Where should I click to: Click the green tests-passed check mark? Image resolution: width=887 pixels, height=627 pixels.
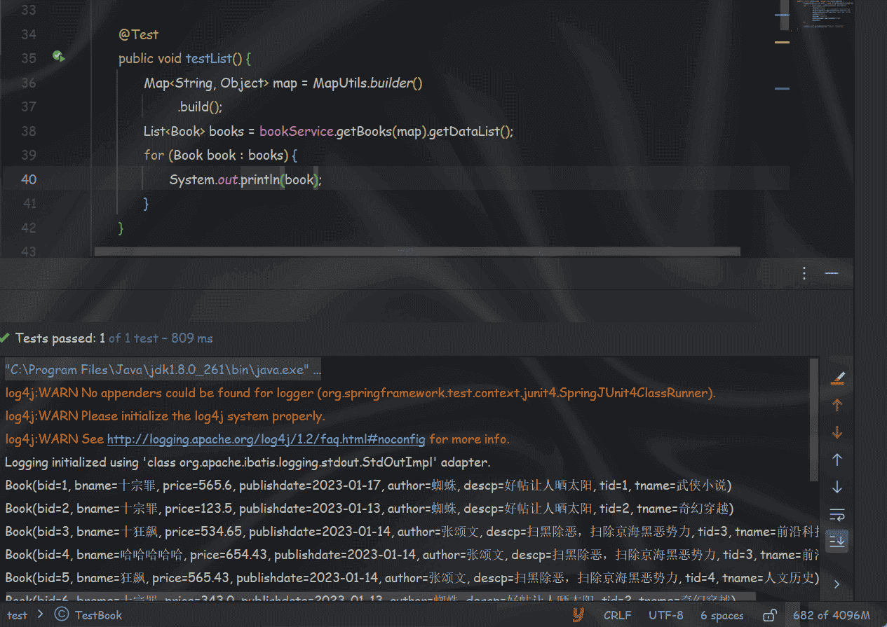[x=6, y=338]
